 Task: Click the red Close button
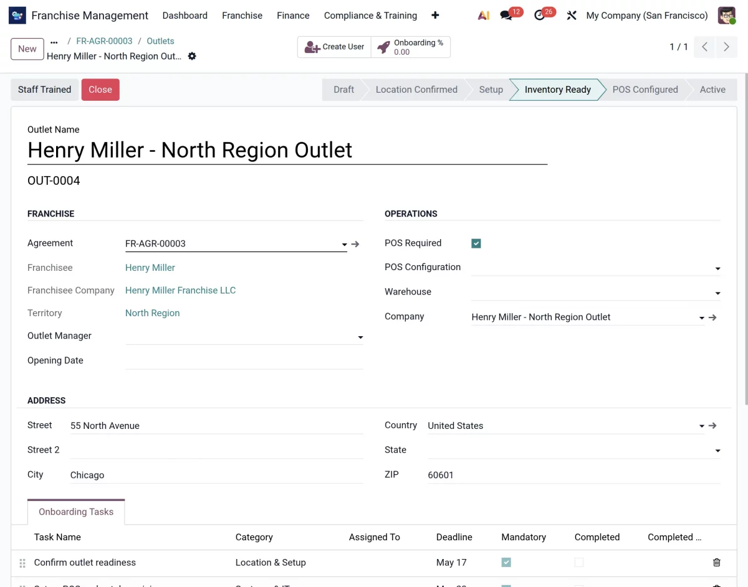[x=100, y=90]
